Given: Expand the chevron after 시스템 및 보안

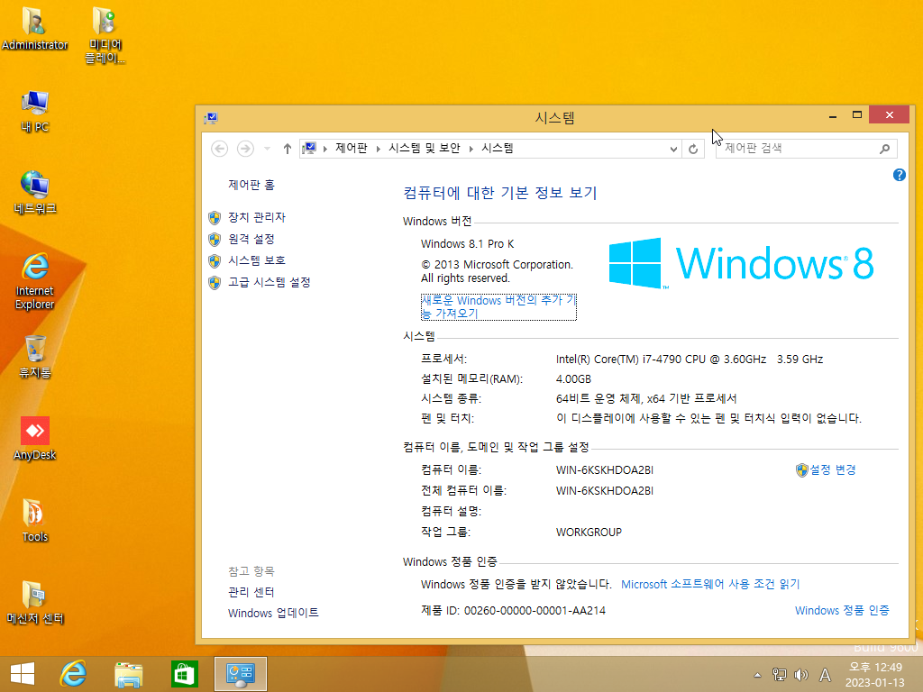Looking at the screenshot, I should (x=471, y=149).
